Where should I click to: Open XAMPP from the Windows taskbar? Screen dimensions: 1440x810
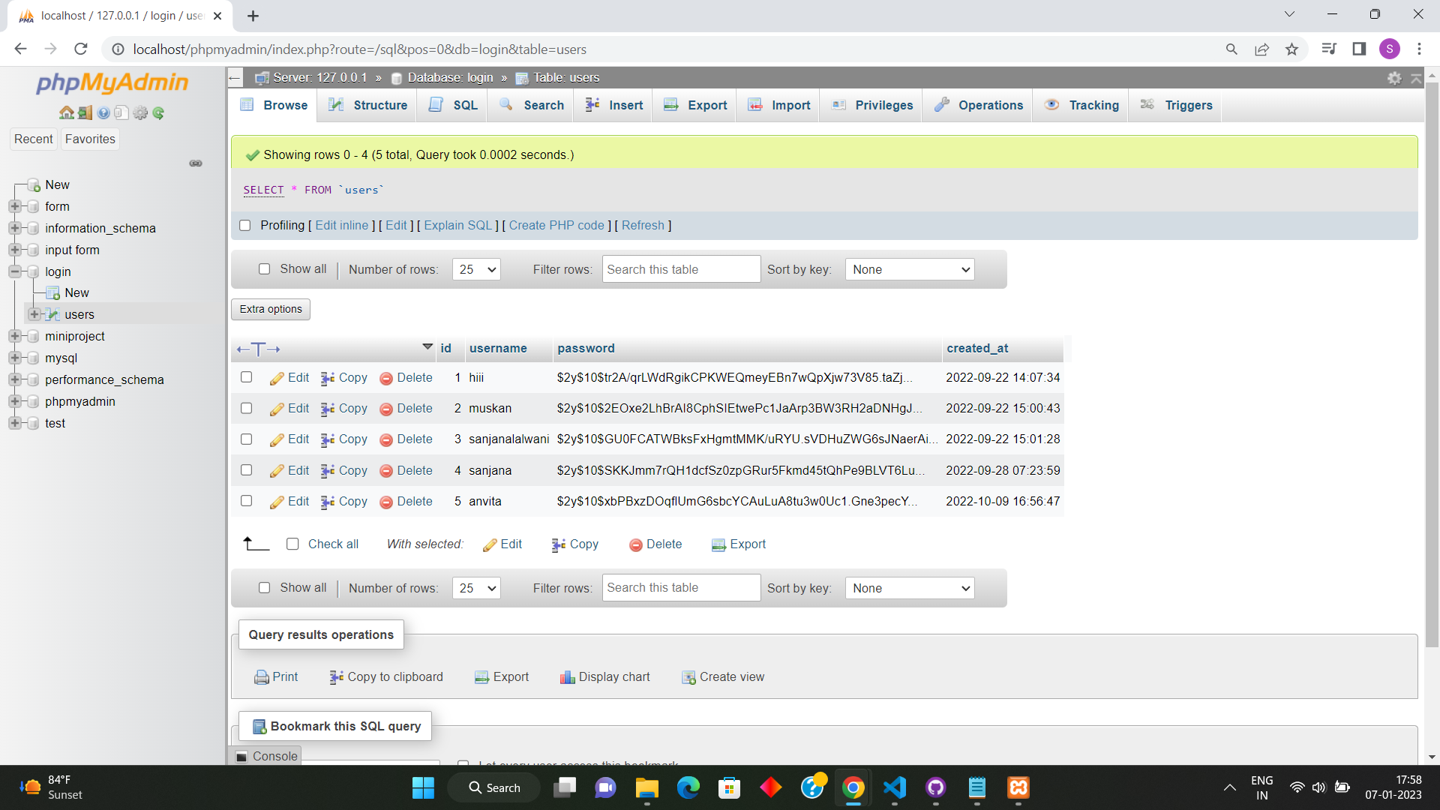pos(1018,787)
